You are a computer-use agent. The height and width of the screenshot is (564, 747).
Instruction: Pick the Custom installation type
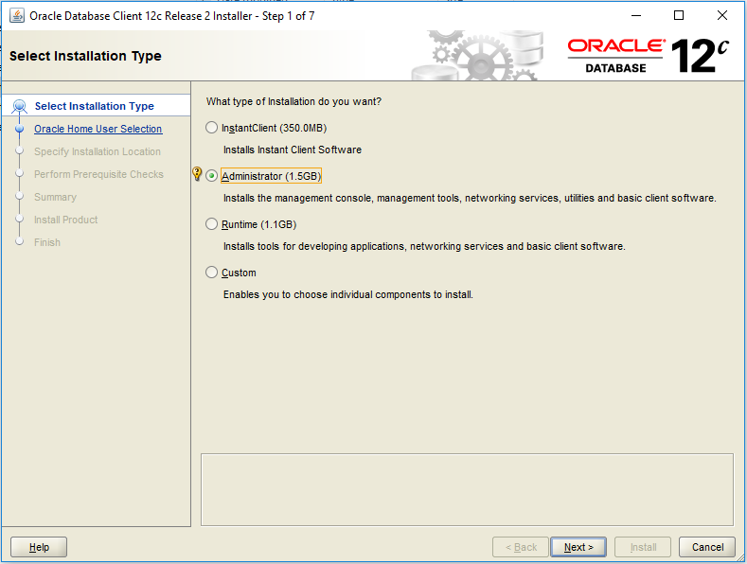pyautogui.click(x=211, y=272)
